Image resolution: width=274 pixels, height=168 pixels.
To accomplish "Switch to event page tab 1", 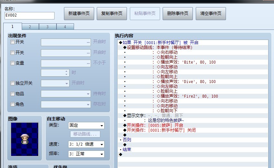I will (x=13, y=26).
